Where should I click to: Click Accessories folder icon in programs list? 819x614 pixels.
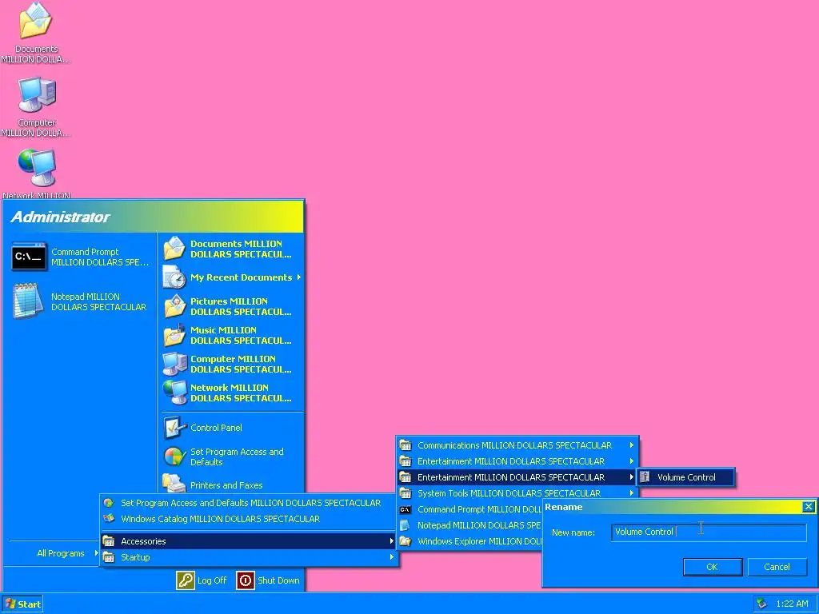click(x=109, y=541)
